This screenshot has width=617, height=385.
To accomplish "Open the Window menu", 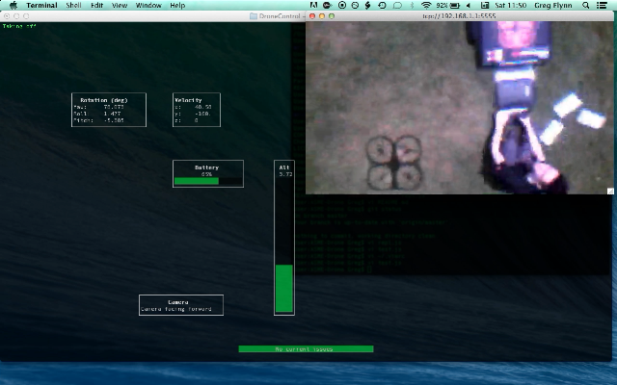I will (x=148, y=5).
